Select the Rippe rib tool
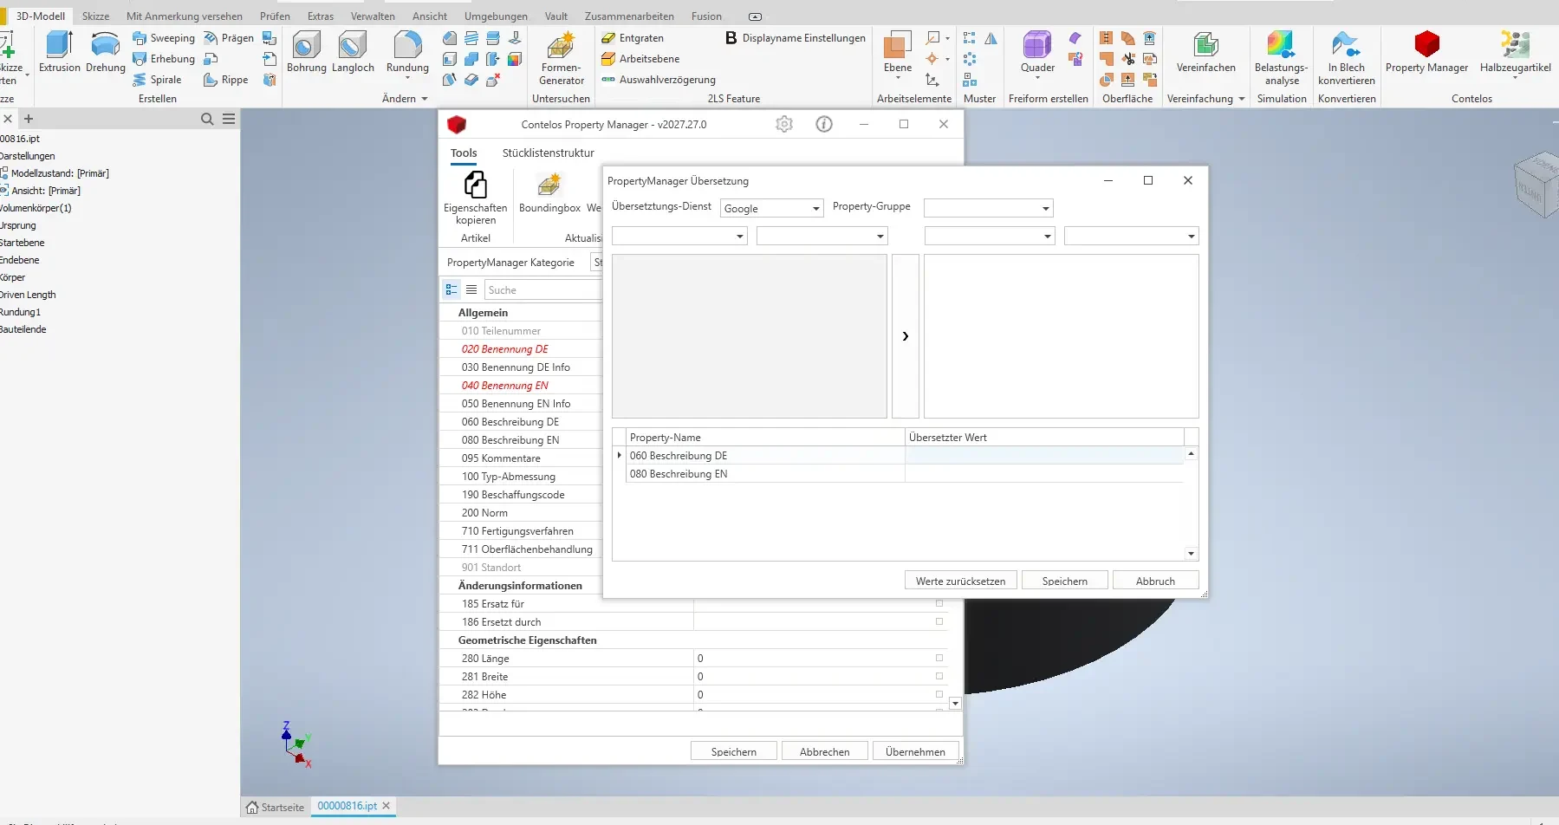 [226, 80]
